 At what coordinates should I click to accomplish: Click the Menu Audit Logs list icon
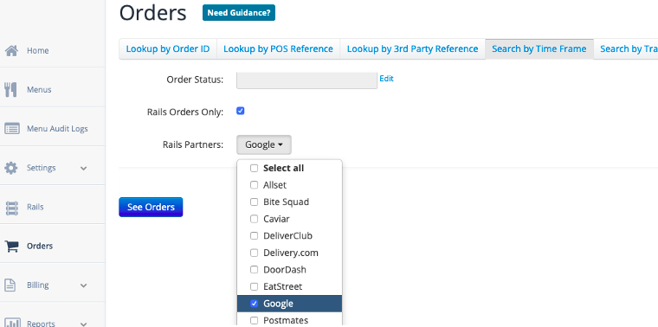click(11, 129)
